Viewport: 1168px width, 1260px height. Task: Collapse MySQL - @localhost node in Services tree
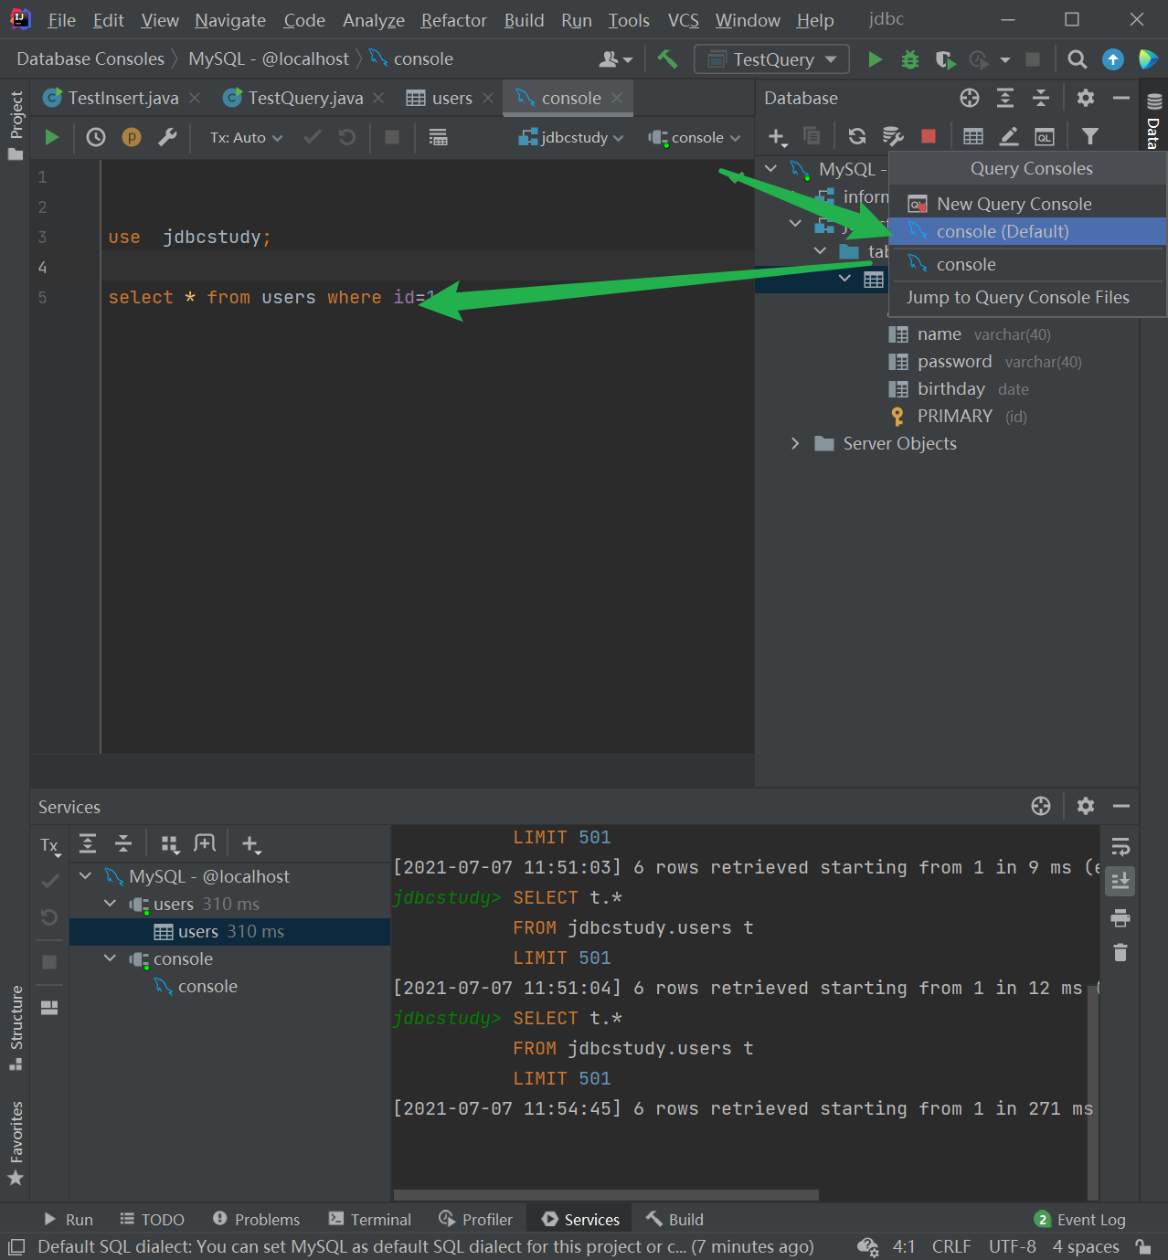pyautogui.click(x=86, y=876)
